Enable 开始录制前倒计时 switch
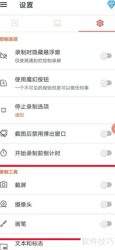Screen dimensions: 115x250 (106, 153)
